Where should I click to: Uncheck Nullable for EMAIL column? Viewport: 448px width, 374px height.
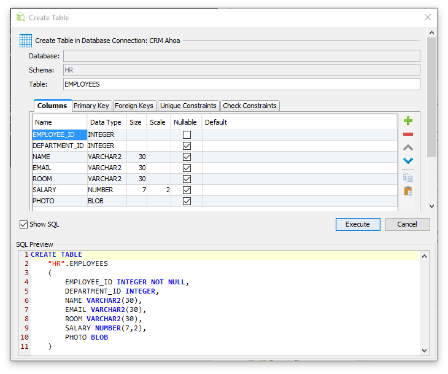(187, 168)
